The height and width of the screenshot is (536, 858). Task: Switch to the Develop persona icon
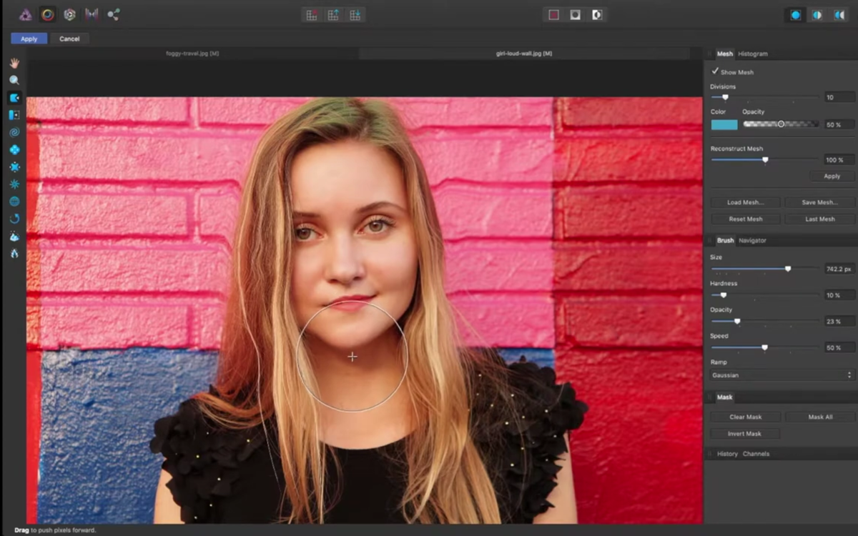click(69, 14)
